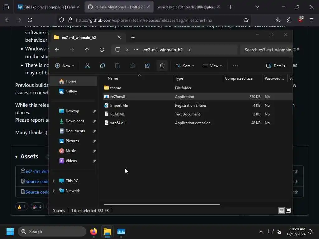
Task: Click the chevron after ex7-m1_winmain_h2 in the breadcrumb
Action: (x=189, y=50)
